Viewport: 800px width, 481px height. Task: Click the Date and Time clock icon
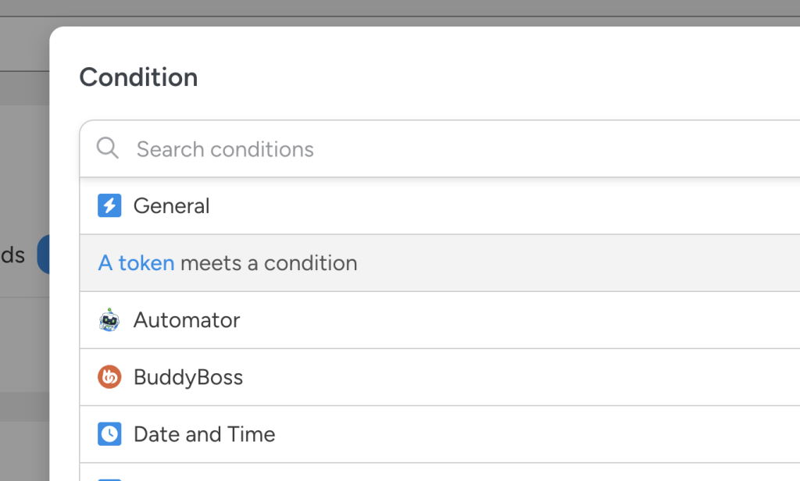point(109,434)
